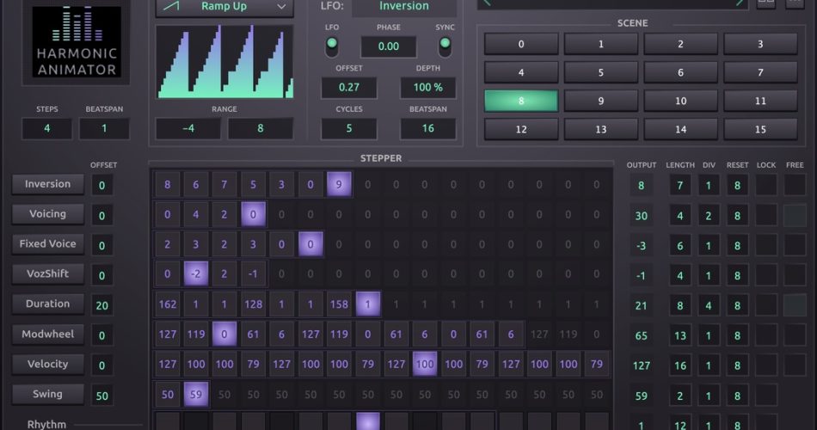817x430 pixels.
Task: Click the Modwheel row OUTPUT value 65
Action: [x=642, y=335]
